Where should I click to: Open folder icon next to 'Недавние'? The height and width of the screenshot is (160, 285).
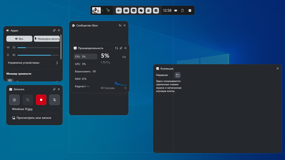point(178,75)
